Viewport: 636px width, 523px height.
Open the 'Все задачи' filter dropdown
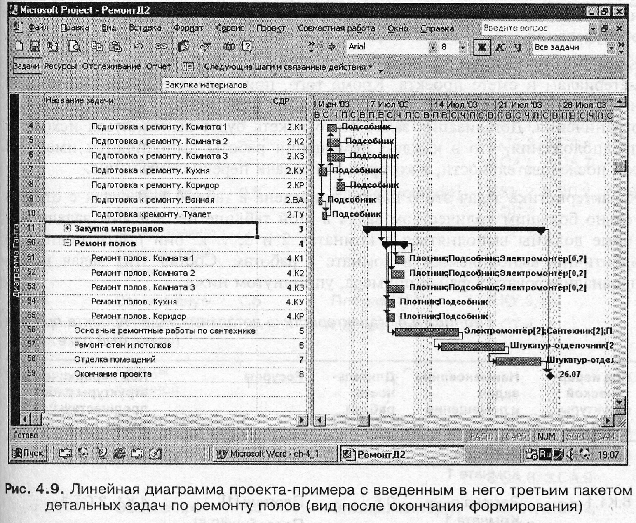611,48
